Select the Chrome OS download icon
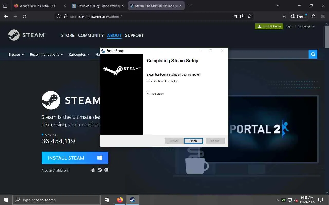This screenshot has width=329, height=205. 106,170
